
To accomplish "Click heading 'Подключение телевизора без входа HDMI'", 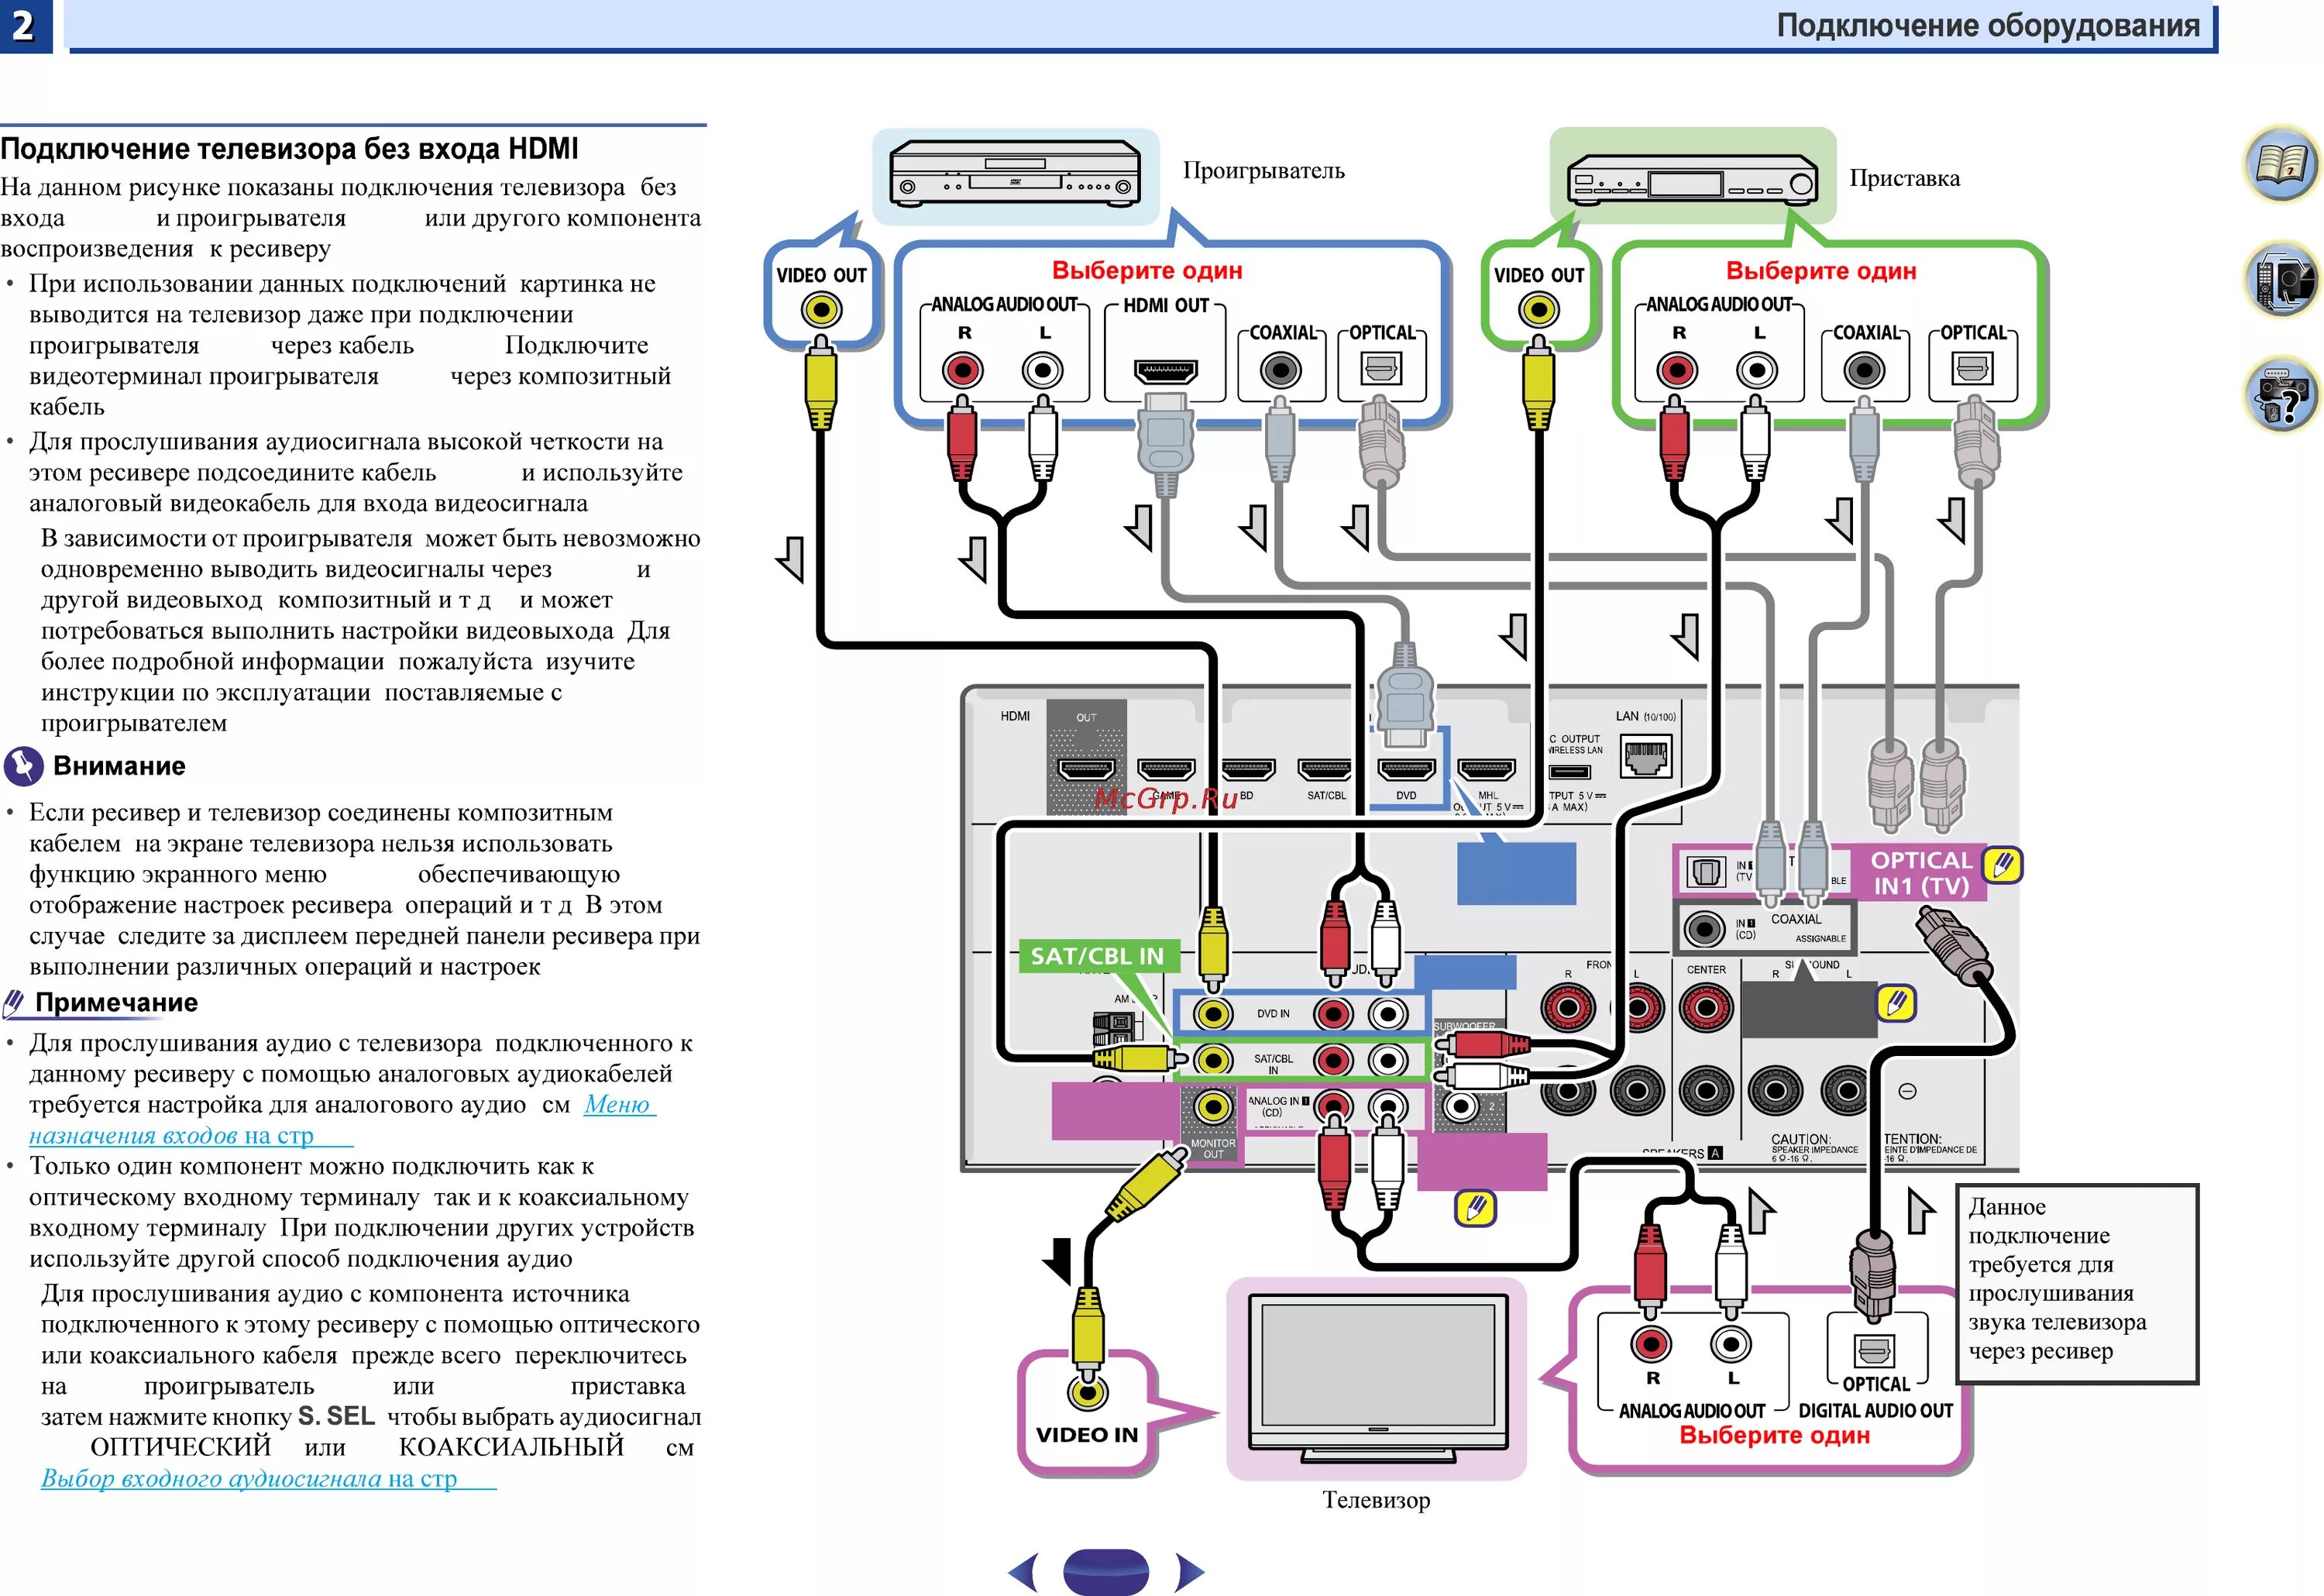I will tap(289, 149).
